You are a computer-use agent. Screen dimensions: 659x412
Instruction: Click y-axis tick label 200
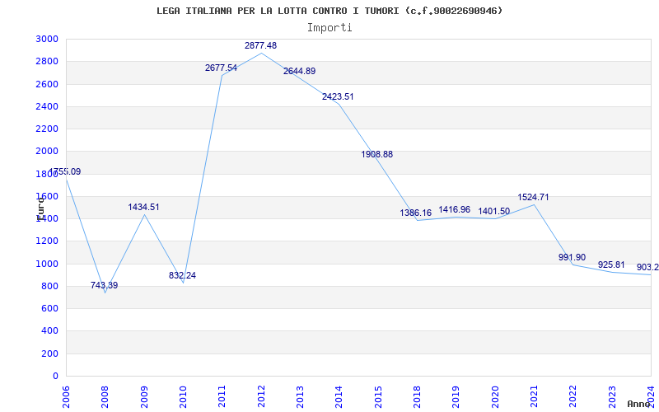click(50, 354)
